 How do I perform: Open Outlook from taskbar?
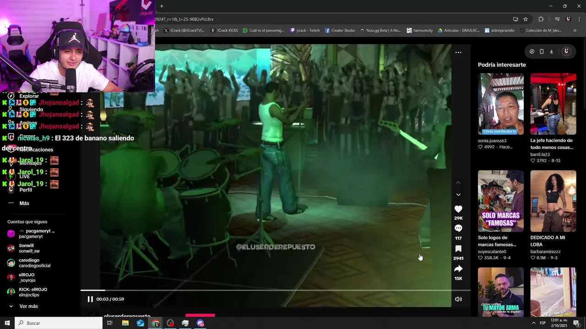pos(140,323)
